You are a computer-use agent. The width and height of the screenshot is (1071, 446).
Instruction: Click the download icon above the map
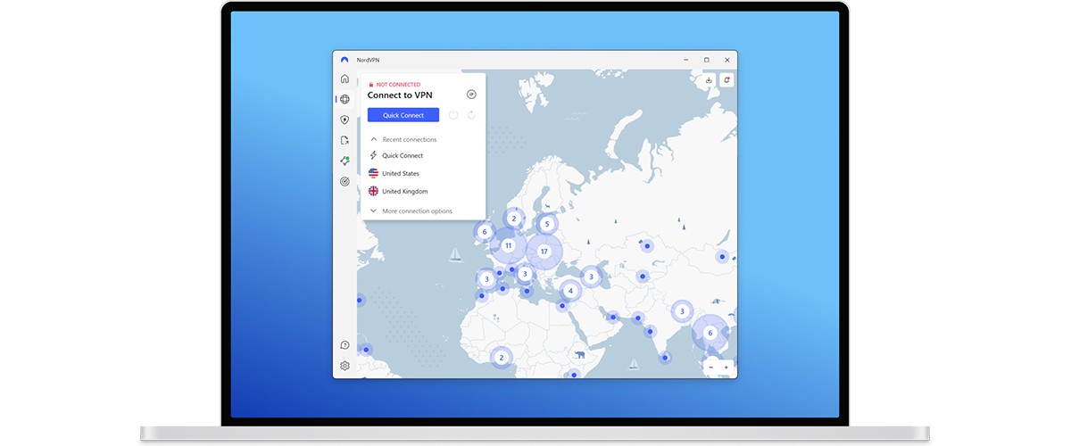[x=709, y=80]
